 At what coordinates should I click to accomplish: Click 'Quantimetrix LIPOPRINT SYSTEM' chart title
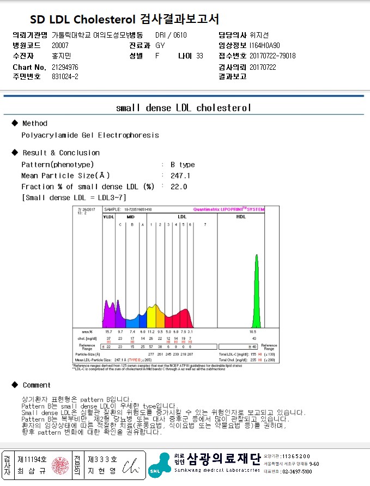pos(229,209)
